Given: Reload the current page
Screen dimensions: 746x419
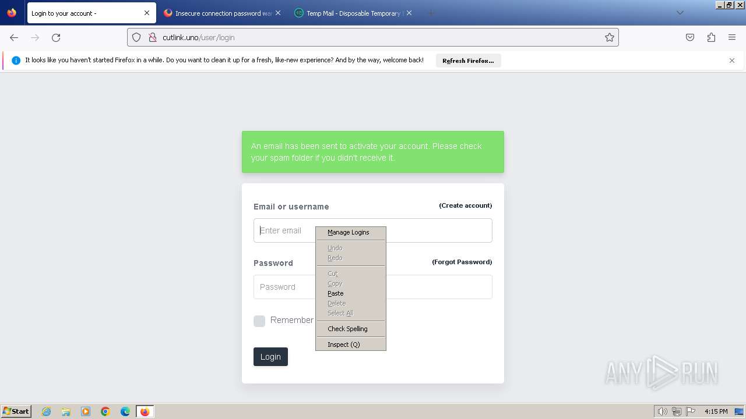Looking at the screenshot, I should pyautogui.click(x=56, y=37).
